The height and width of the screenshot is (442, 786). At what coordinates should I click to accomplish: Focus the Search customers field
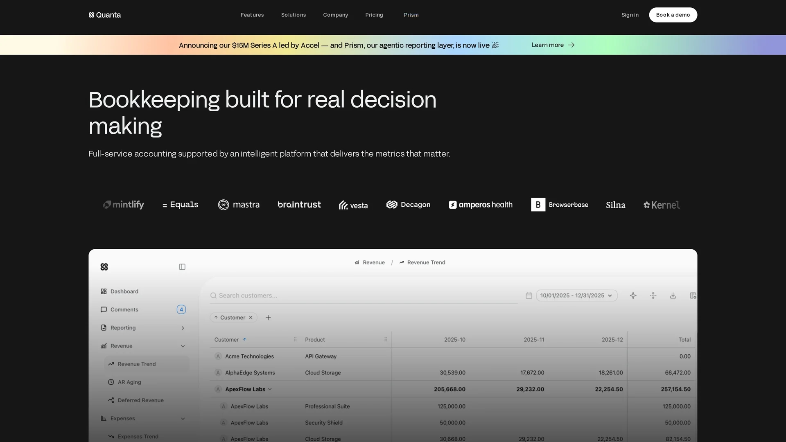(x=364, y=295)
